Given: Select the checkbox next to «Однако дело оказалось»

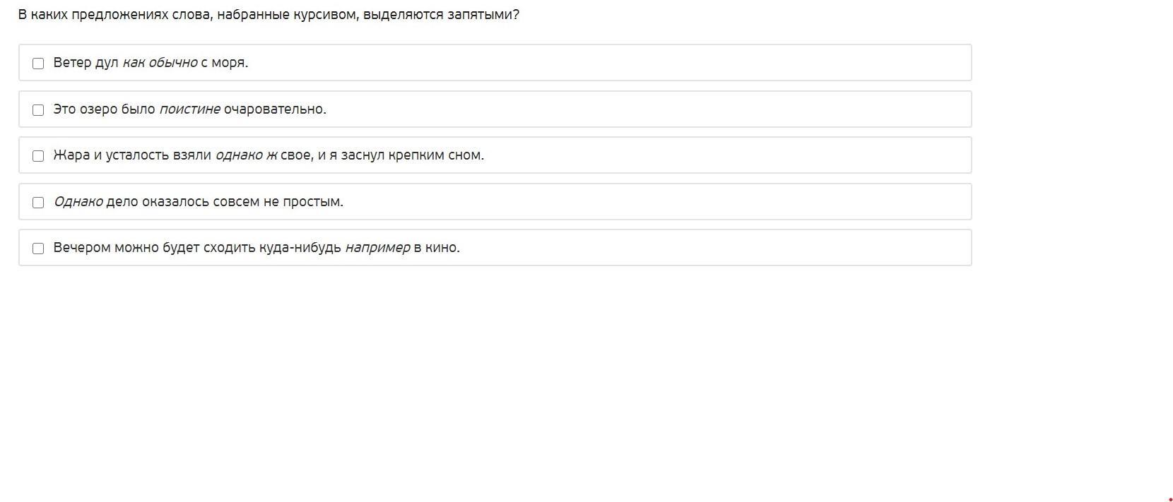Looking at the screenshot, I should [x=38, y=203].
